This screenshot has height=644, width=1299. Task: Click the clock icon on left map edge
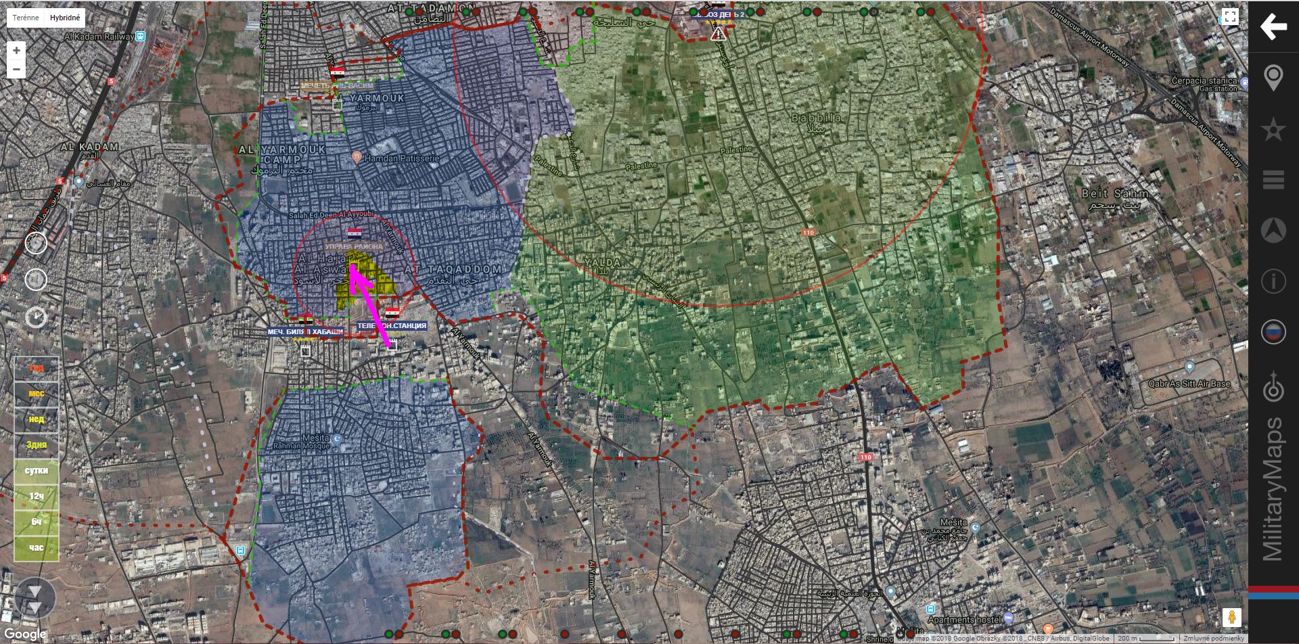click(36, 317)
